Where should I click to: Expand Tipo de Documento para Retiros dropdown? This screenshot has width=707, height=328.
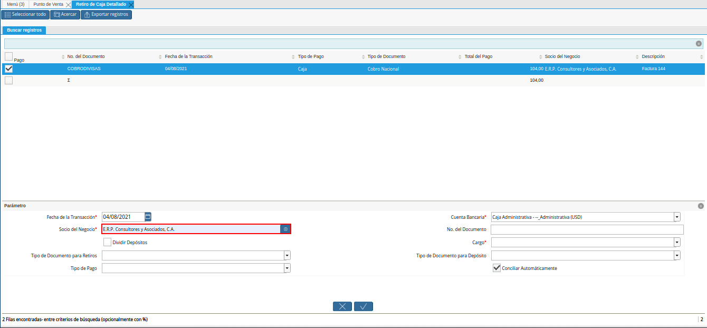pos(287,255)
